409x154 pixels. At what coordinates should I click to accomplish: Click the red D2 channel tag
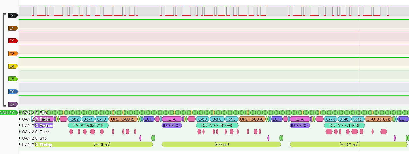pyautogui.click(x=12, y=41)
